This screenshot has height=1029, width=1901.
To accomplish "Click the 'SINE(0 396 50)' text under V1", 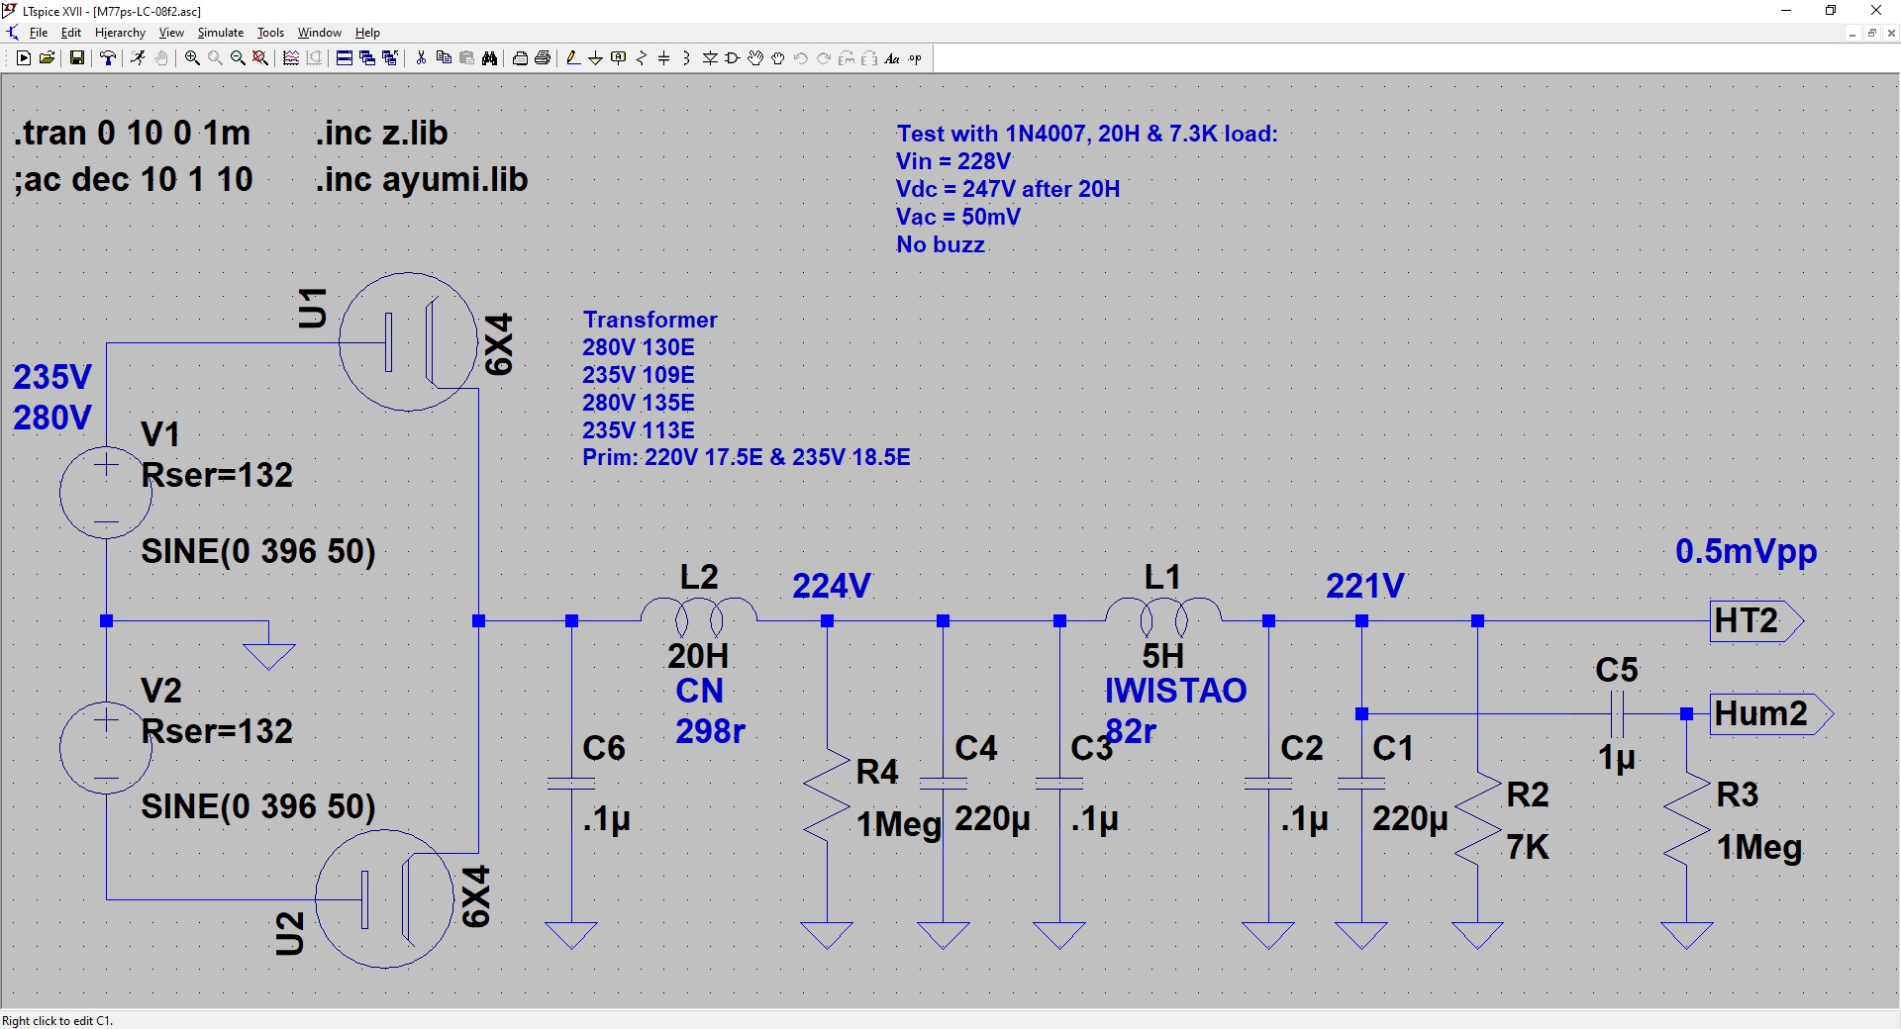I will coord(258,551).
